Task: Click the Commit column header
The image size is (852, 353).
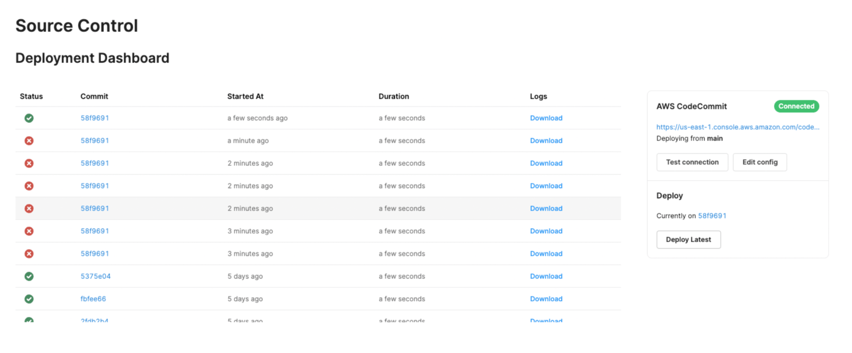Action: [94, 97]
